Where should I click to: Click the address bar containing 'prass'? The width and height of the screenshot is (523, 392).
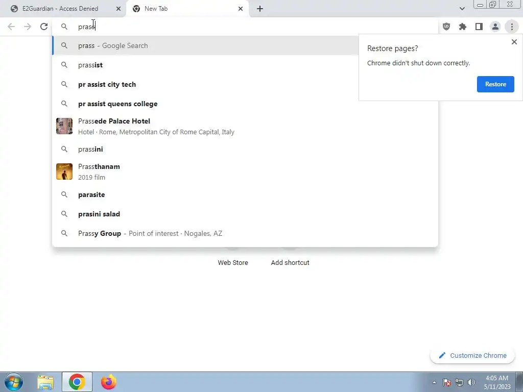point(245,27)
